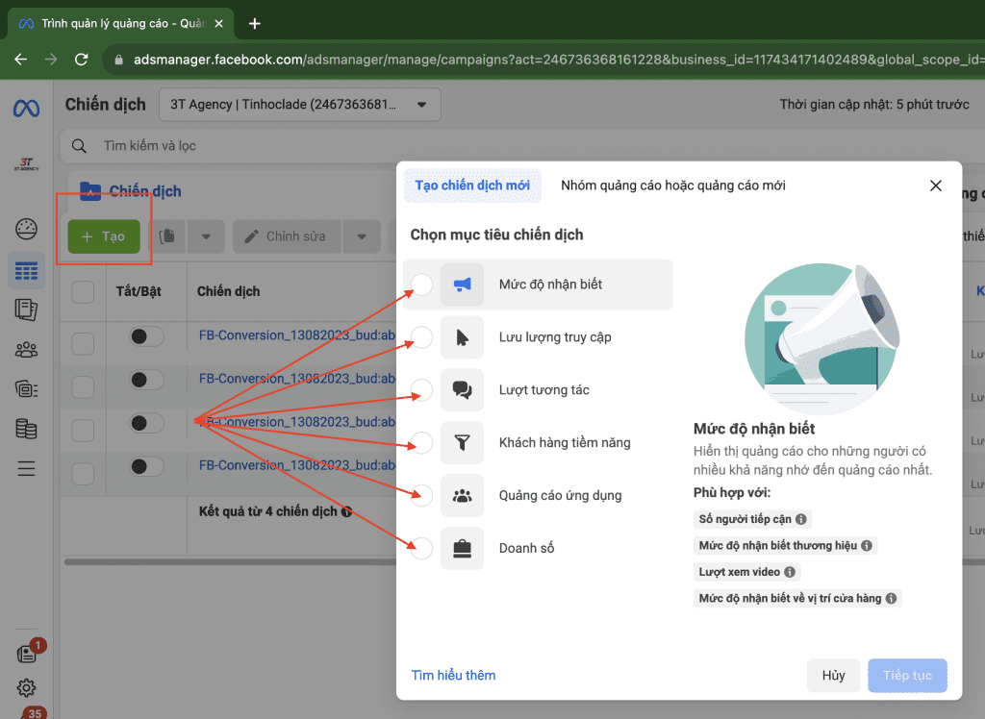Open the dropdown arrow next to the duplicate button
The height and width of the screenshot is (719, 985).
(x=206, y=236)
